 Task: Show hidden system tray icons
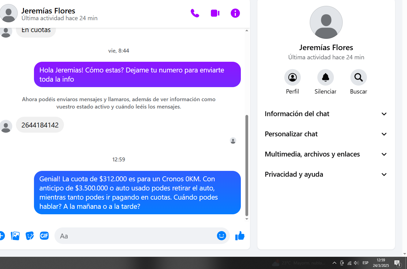[334, 263]
